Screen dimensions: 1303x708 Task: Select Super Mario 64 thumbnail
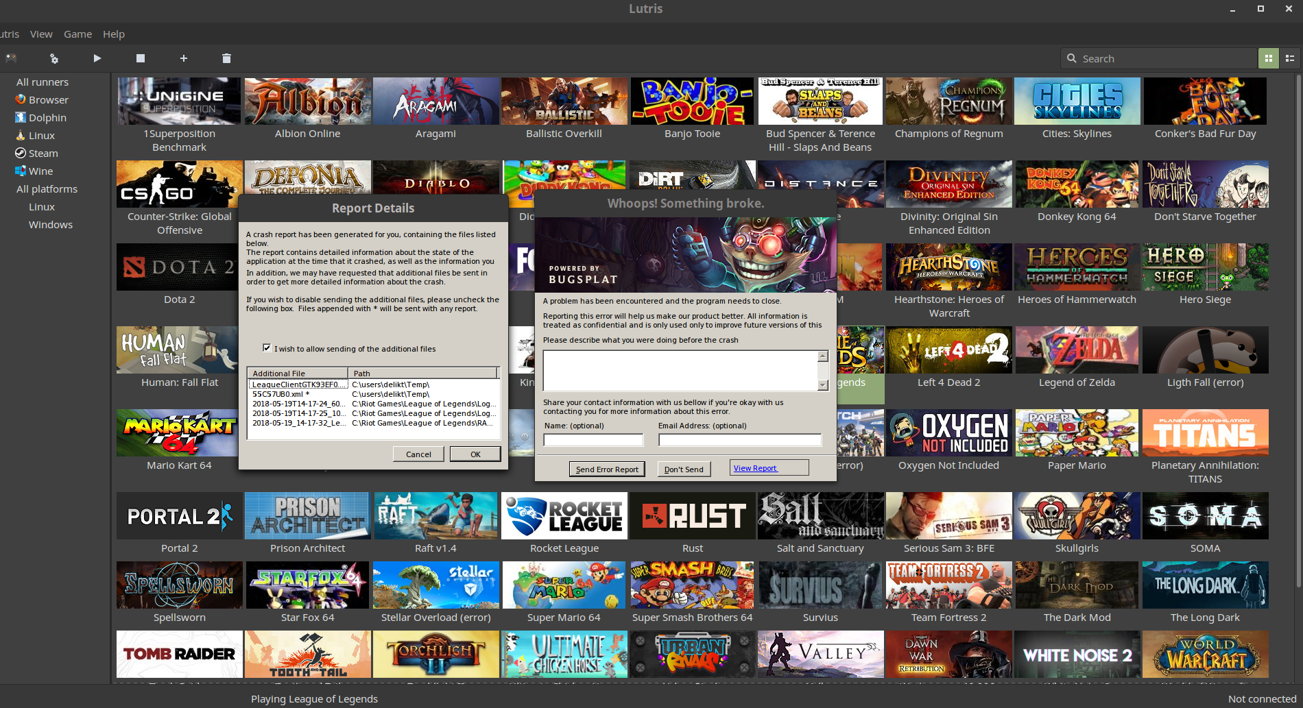[564, 585]
